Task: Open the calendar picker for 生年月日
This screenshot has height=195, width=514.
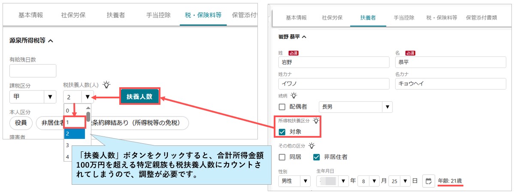Action: (x=428, y=181)
